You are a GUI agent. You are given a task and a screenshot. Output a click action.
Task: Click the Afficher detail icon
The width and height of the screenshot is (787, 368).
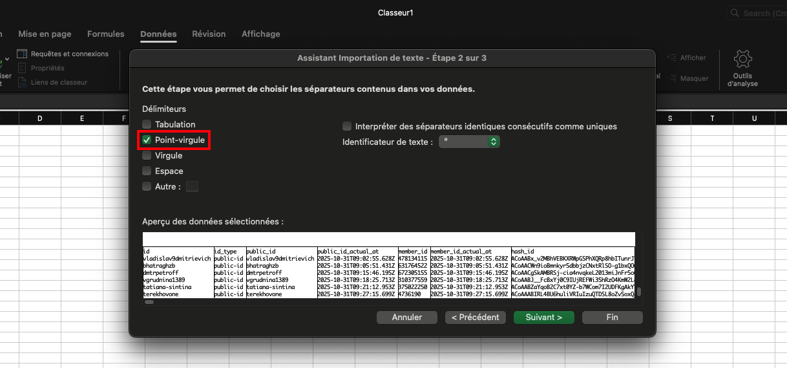(x=672, y=58)
